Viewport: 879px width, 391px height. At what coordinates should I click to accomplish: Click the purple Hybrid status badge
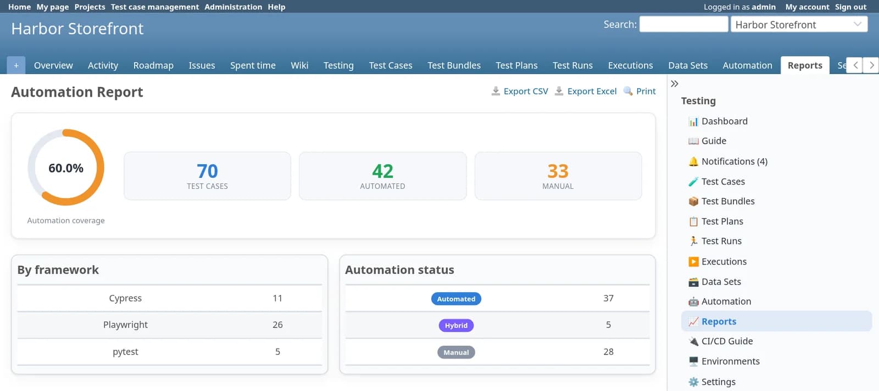pyautogui.click(x=456, y=325)
